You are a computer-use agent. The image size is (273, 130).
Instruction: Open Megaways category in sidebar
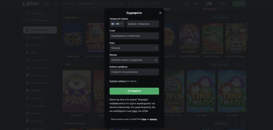40,98
